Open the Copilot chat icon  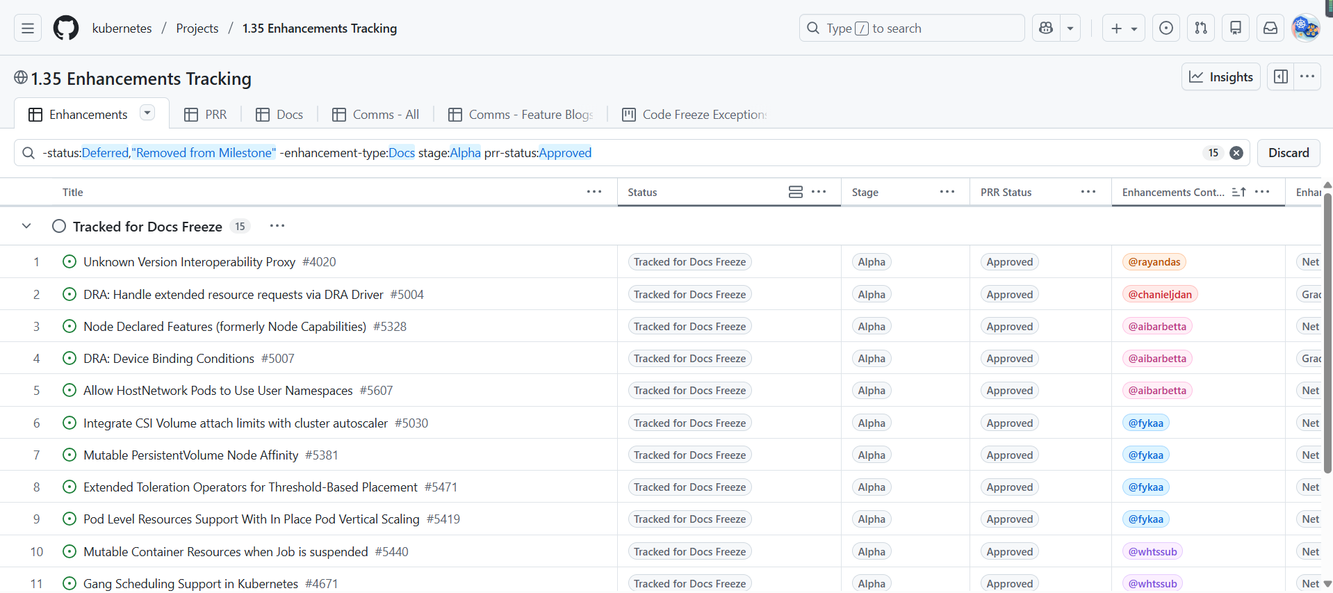click(x=1046, y=29)
